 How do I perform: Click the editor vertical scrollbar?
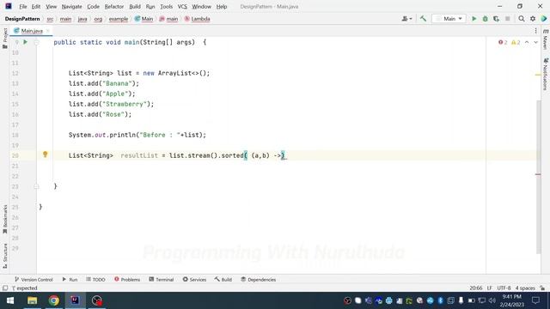539,177
